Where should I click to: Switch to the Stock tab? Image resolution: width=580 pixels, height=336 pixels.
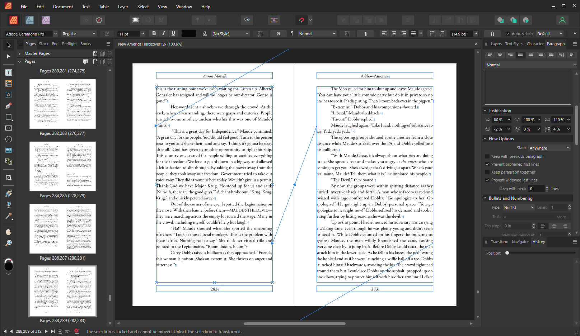44,44
